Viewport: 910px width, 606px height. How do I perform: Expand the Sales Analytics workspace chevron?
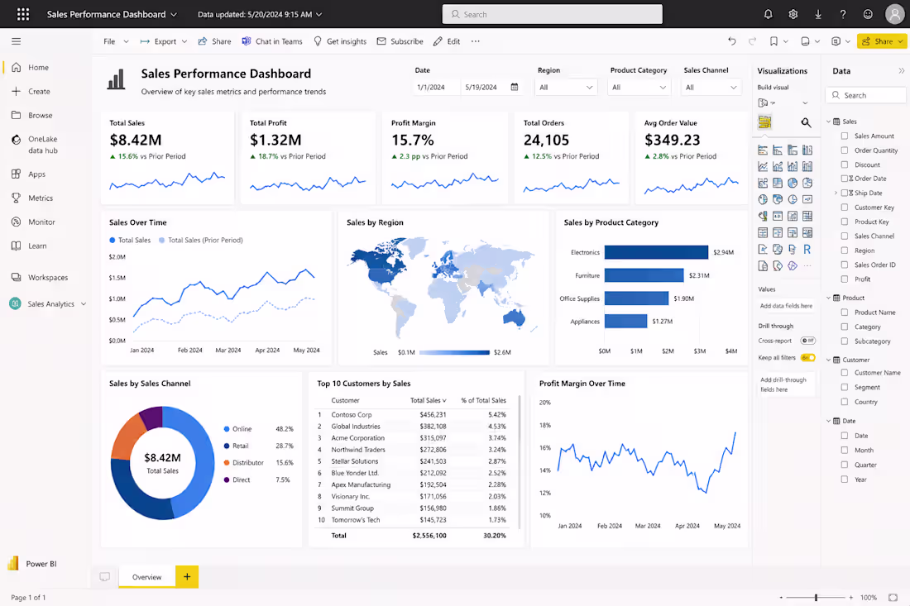tap(84, 304)
